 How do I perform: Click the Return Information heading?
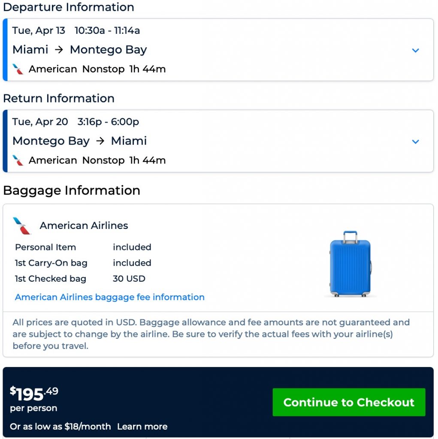click(x=59, y=98)
